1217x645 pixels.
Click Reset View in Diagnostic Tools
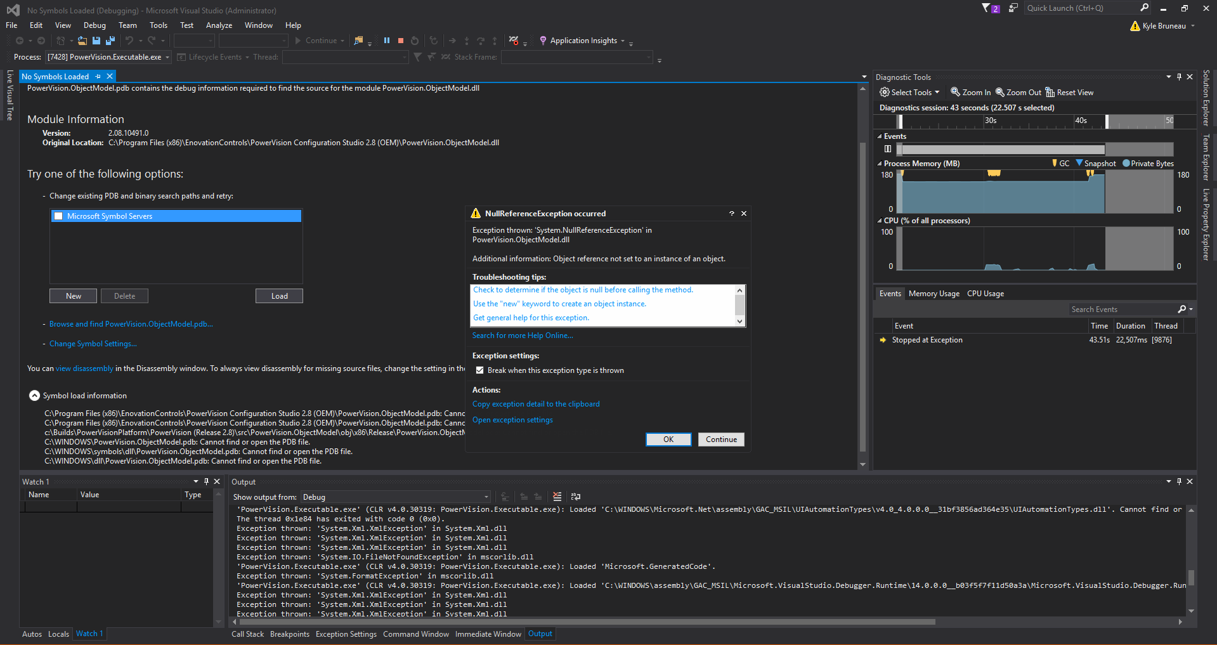(x=1069, y=93)
